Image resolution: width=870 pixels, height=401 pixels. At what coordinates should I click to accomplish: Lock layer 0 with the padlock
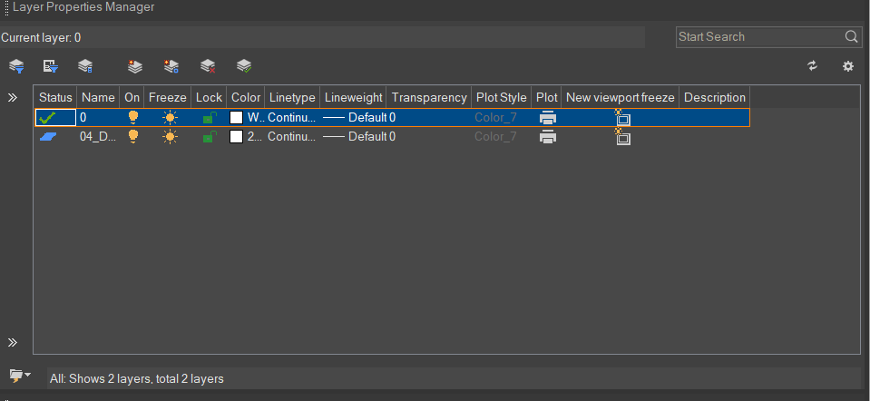pyautogui.click(x=210, y=118)
